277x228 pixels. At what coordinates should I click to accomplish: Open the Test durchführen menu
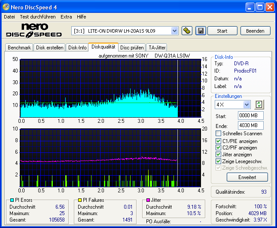click(x=38, y=17)
